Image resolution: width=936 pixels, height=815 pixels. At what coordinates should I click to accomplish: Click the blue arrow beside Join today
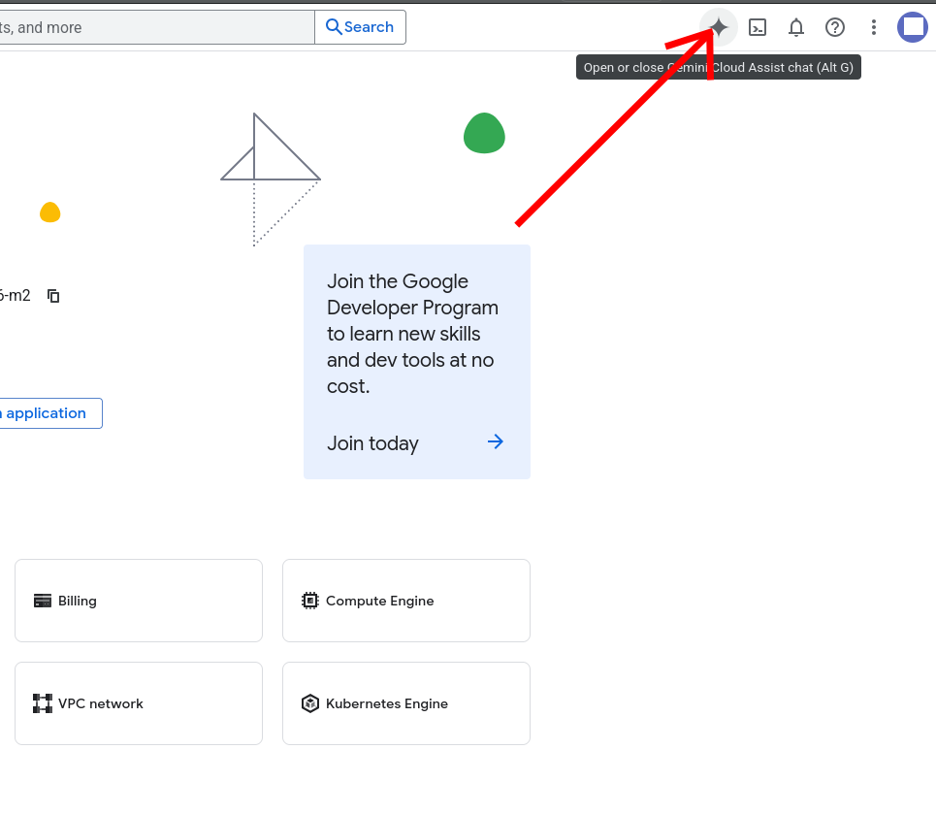496,442
